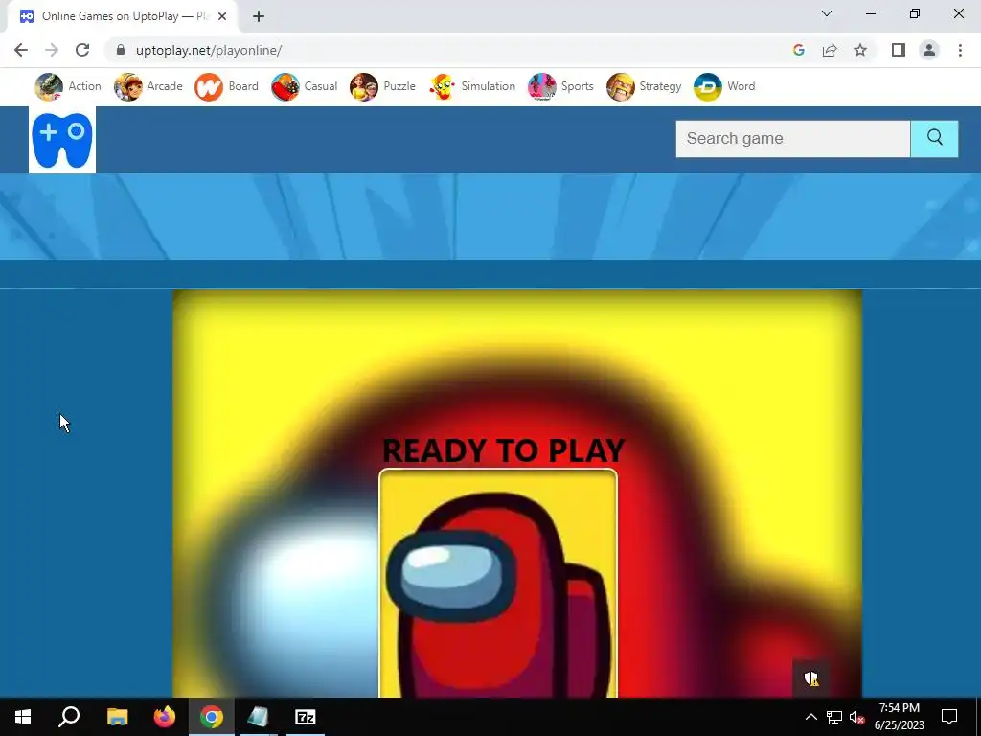Open the Sports games category icon

pyautogui.click(x=542, y=86)
